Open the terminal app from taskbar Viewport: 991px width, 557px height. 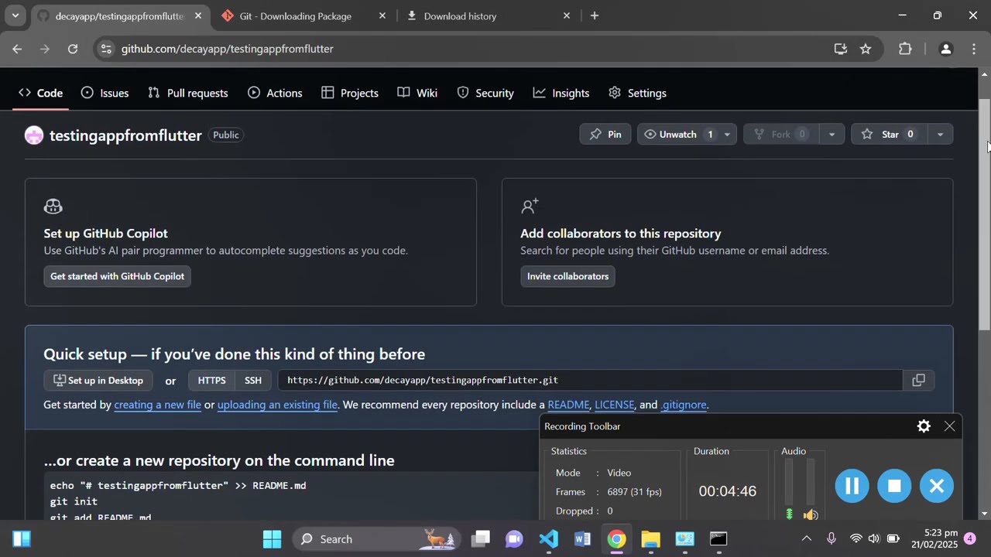(x=718, y=539)
